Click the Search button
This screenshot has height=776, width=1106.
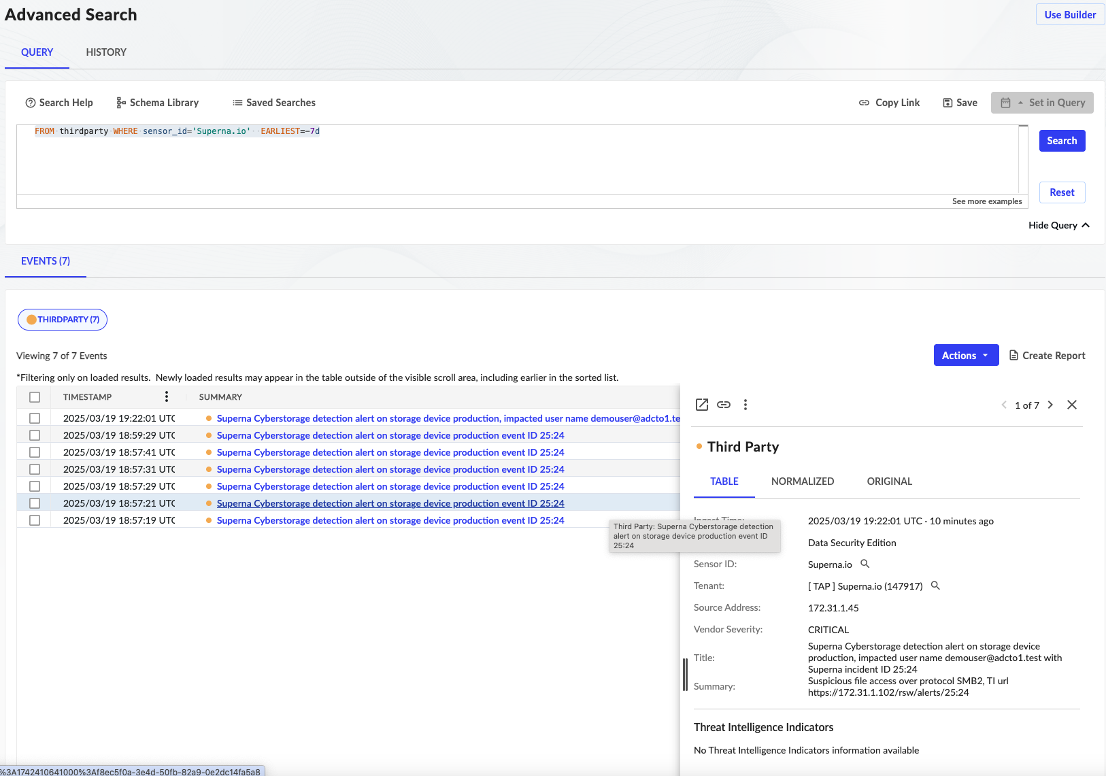pos(1062,141)
